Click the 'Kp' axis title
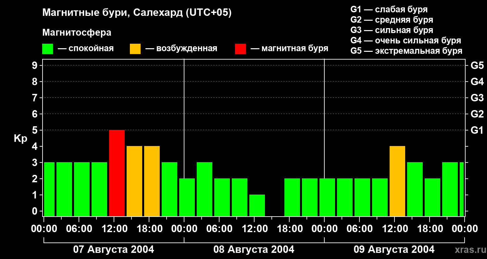This screenshot has height=259, width=487. coord(20,139)
